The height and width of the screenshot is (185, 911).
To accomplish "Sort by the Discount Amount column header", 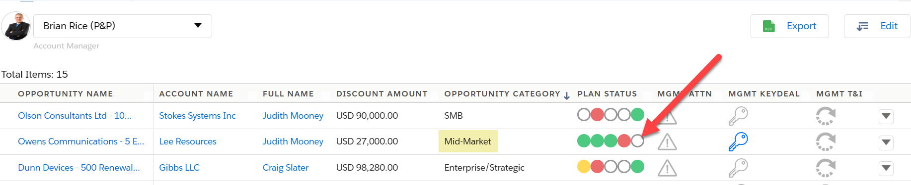I will point(381,93).
